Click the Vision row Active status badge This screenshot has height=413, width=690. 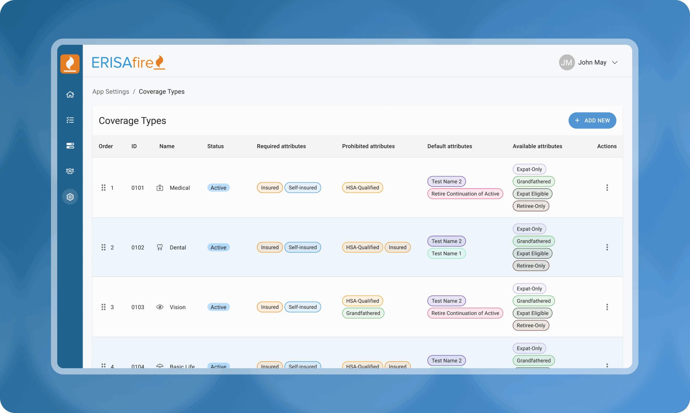[219, 307]
